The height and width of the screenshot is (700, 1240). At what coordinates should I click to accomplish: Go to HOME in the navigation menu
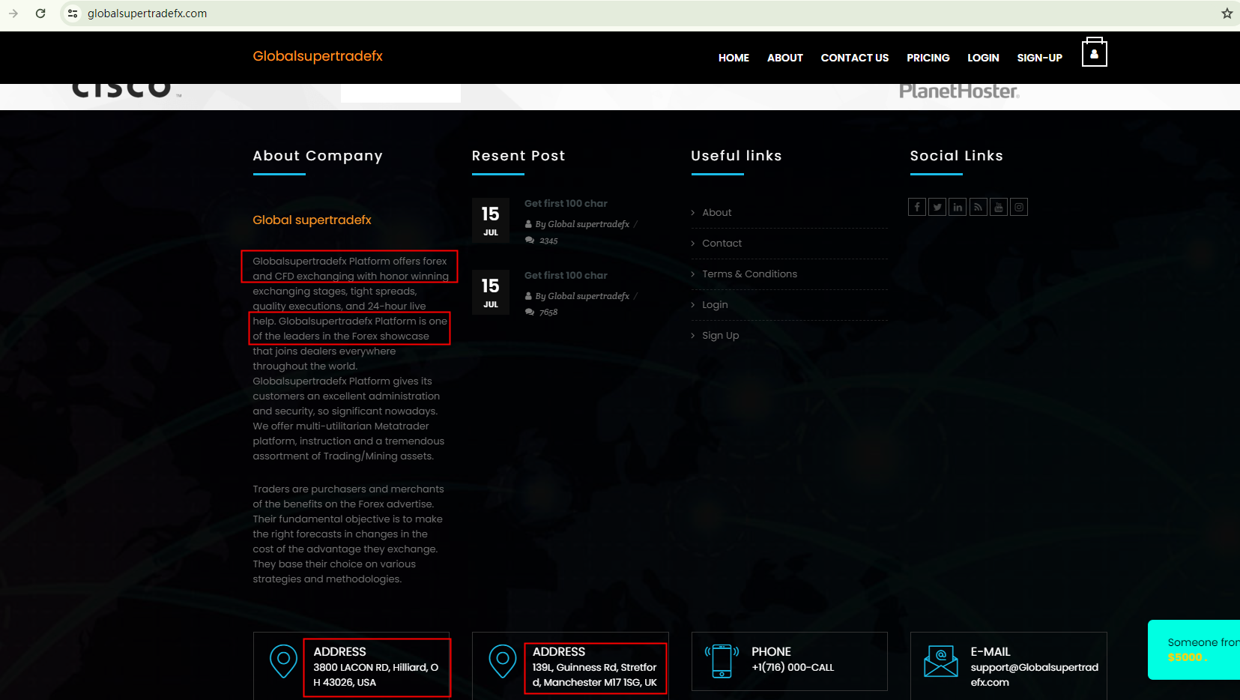pos(734,58)
